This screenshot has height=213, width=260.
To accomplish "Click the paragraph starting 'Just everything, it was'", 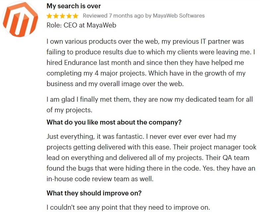I will pos(151,158).
